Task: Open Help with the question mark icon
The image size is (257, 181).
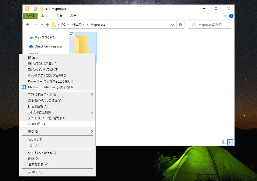Action: click(231, 16)
